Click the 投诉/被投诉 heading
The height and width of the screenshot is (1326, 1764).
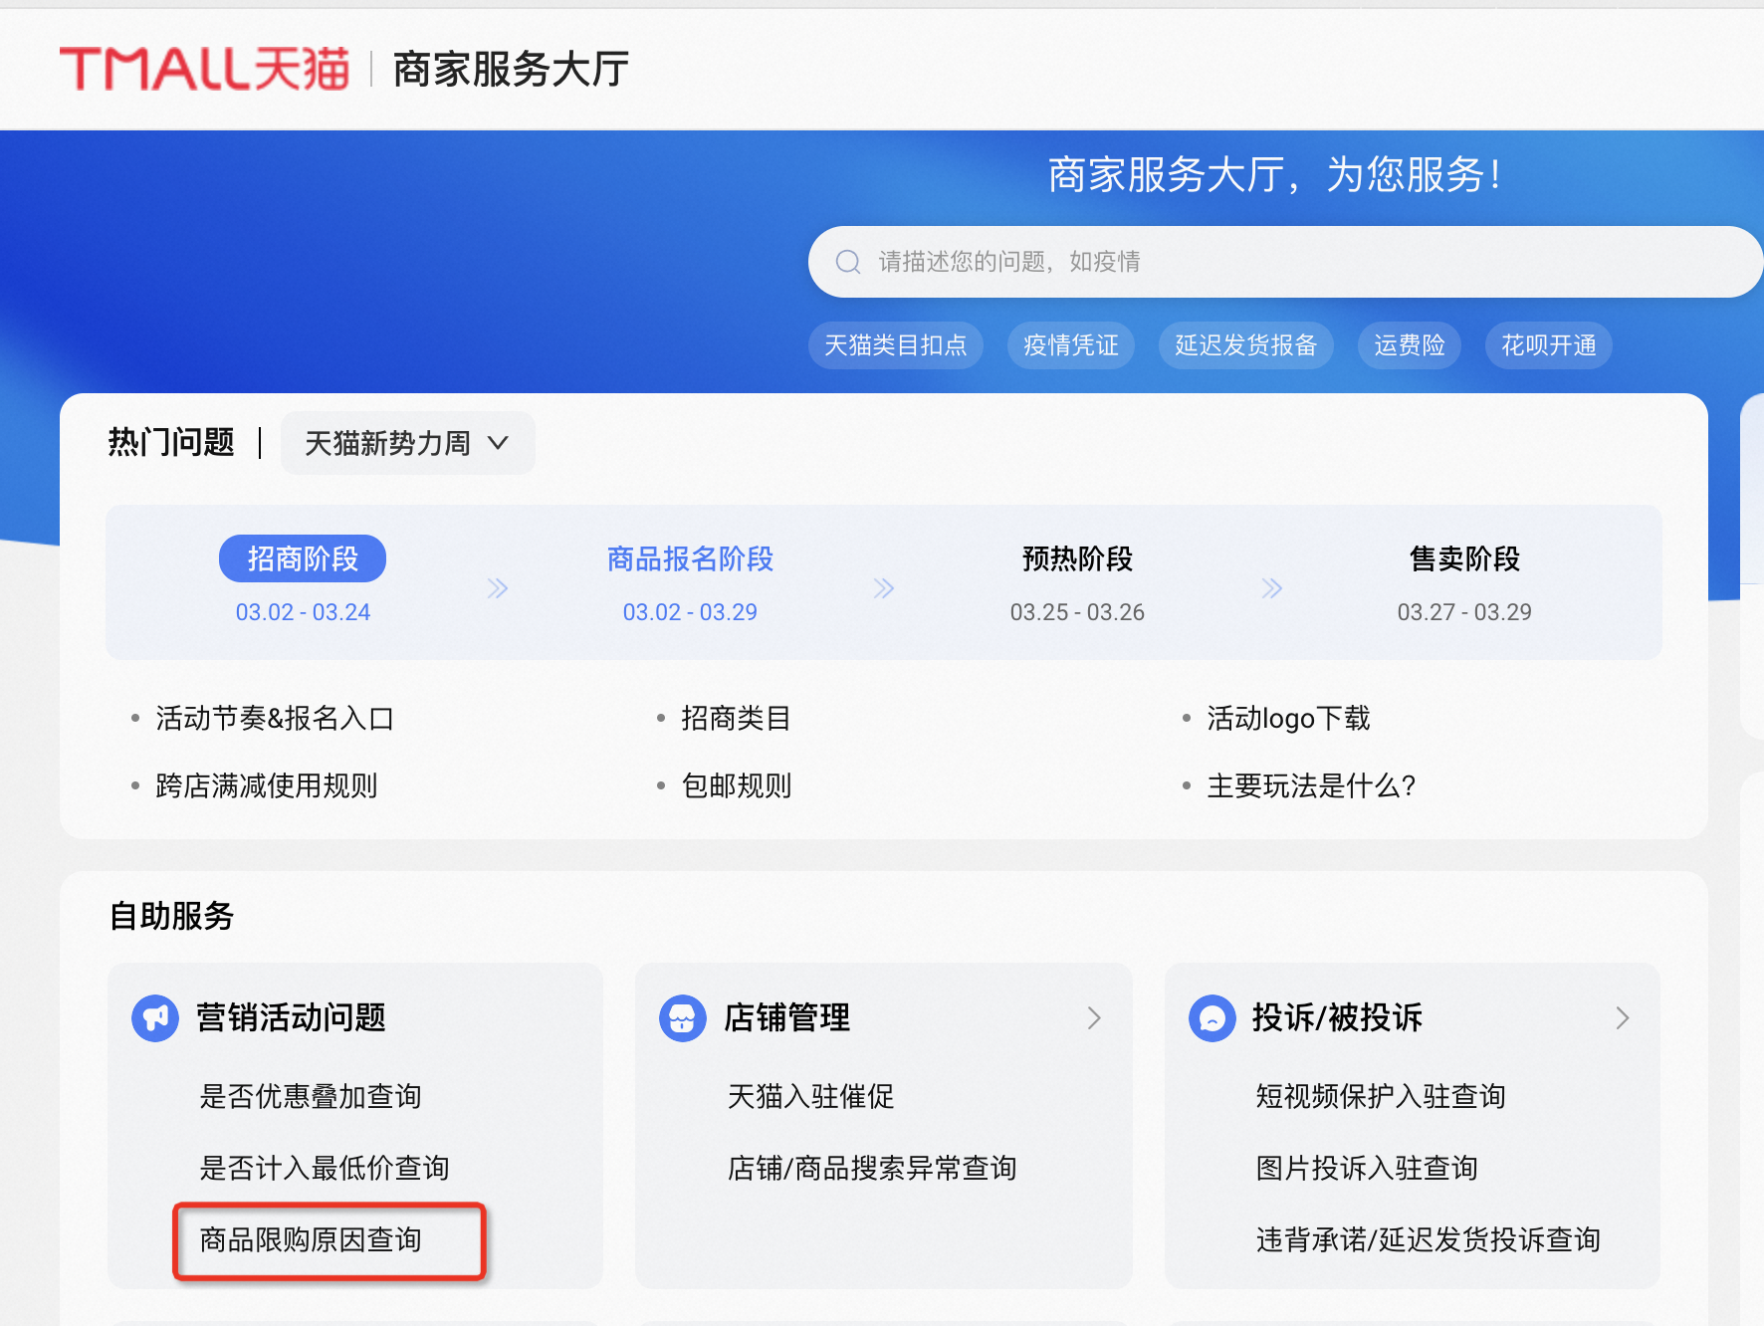[1337, 1017]
